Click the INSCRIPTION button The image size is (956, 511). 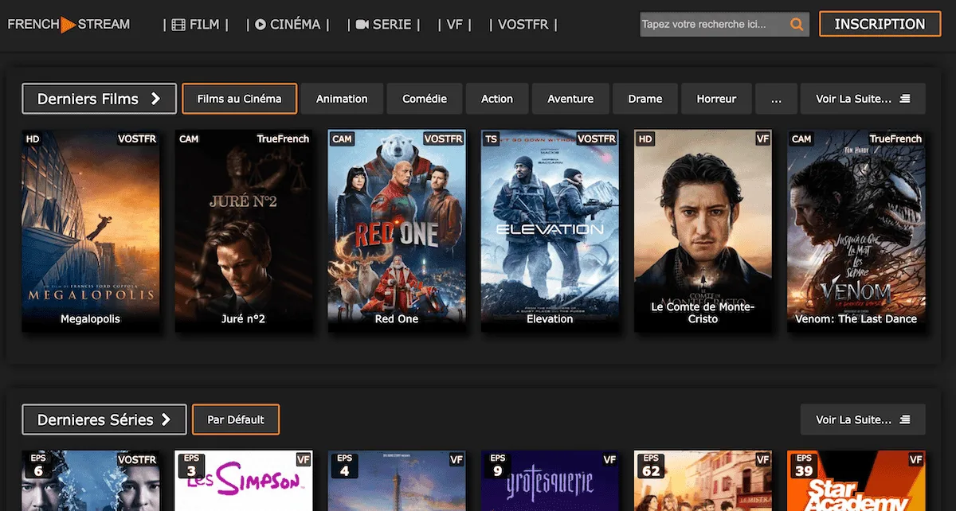(880, 25)
